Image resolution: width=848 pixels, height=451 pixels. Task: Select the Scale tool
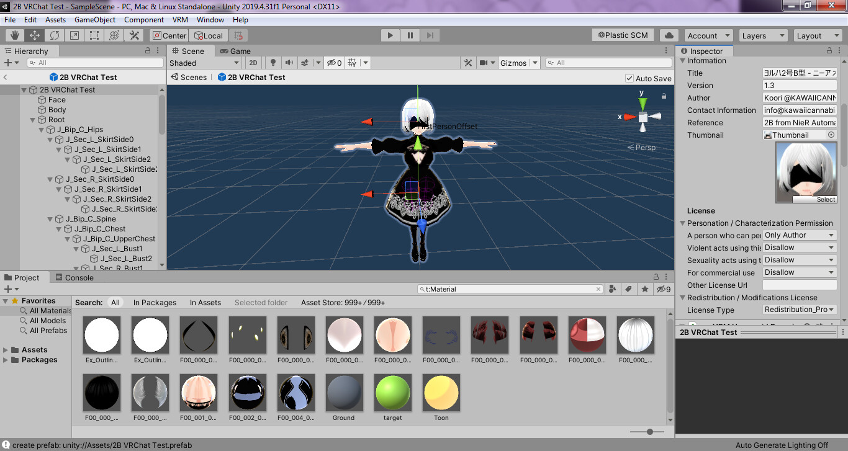click(x=74, y=35)
